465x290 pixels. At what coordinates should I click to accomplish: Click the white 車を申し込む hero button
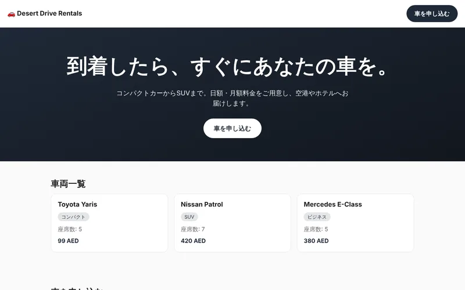pyautogui.click(x=232, y=128)
